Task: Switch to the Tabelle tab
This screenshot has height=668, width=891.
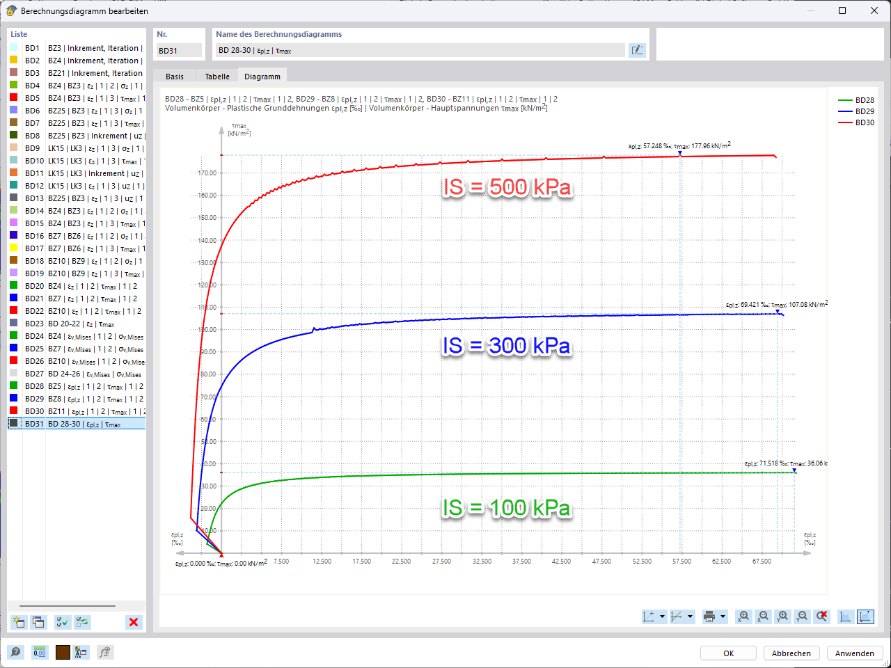Action: tap(217, 77)
